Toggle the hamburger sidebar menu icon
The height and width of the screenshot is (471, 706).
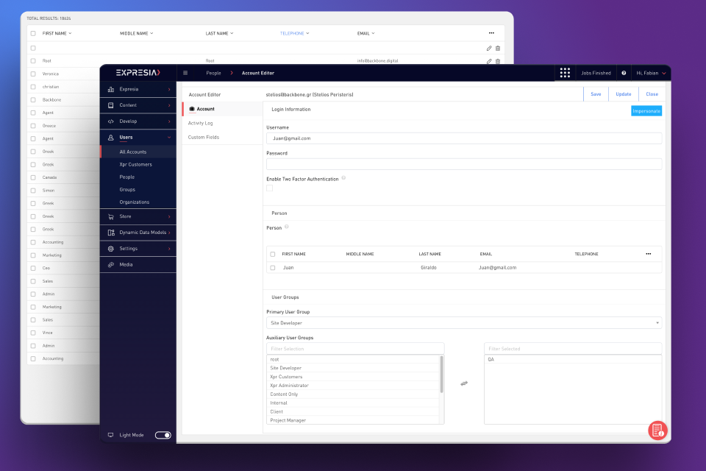185,73
